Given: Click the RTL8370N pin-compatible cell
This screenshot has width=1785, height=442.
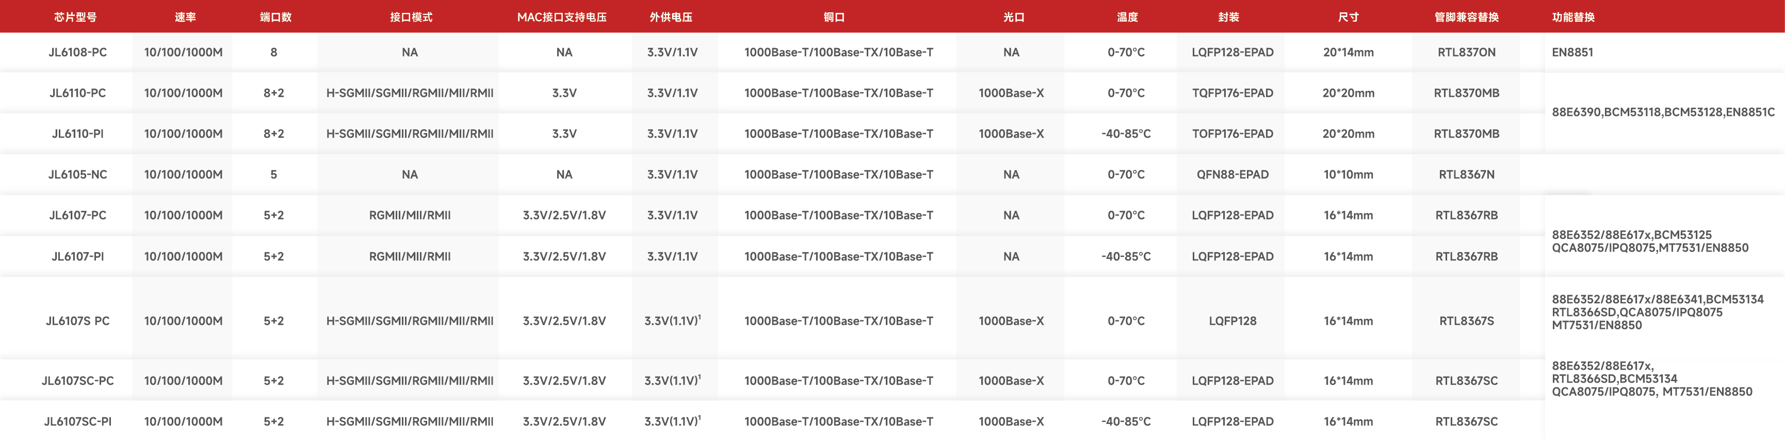Looking at the screenshot, I should [x=1466, y=52].
